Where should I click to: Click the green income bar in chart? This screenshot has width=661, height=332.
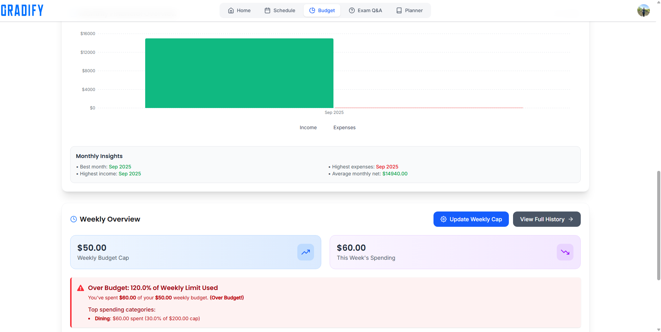239,73
